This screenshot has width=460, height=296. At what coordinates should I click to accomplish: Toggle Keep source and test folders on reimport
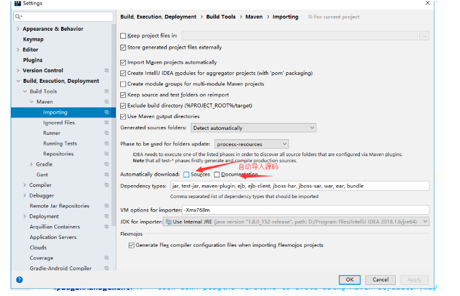click(123, 95)
